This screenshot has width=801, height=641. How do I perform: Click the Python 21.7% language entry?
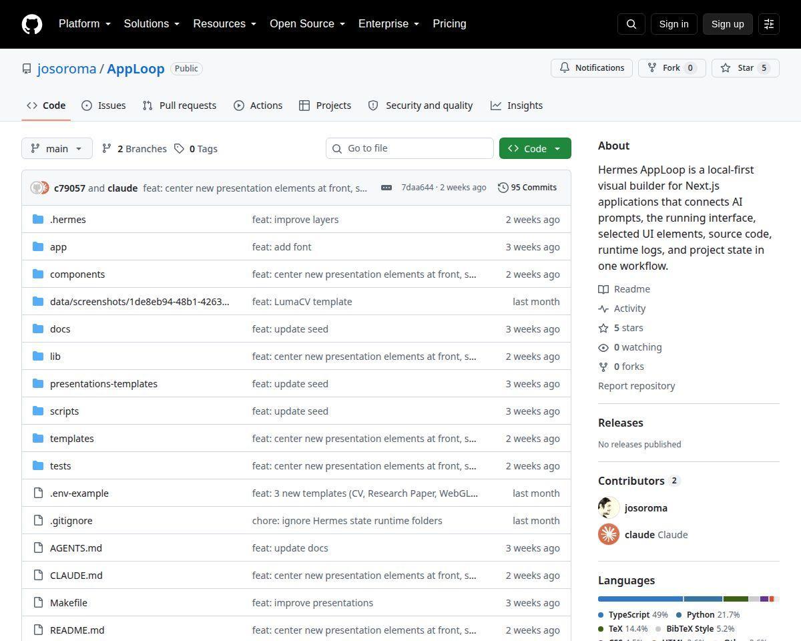coord(708,614)
